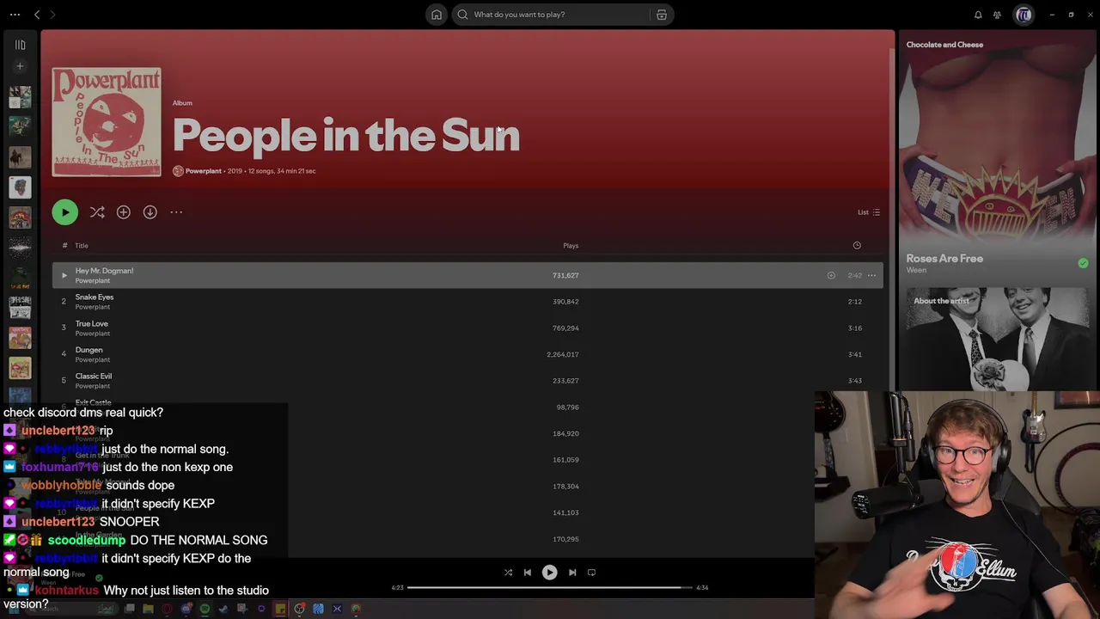
Task: Toggle shuffle in the player bar
Action: click(508, 573)
